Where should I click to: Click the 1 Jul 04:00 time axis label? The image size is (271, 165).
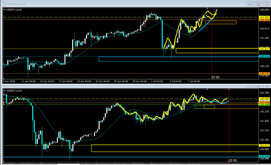pos(157,82)
